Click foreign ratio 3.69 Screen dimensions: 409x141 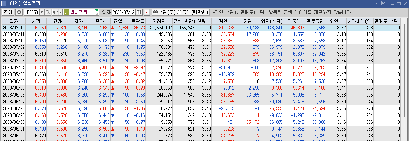(341, 135)
